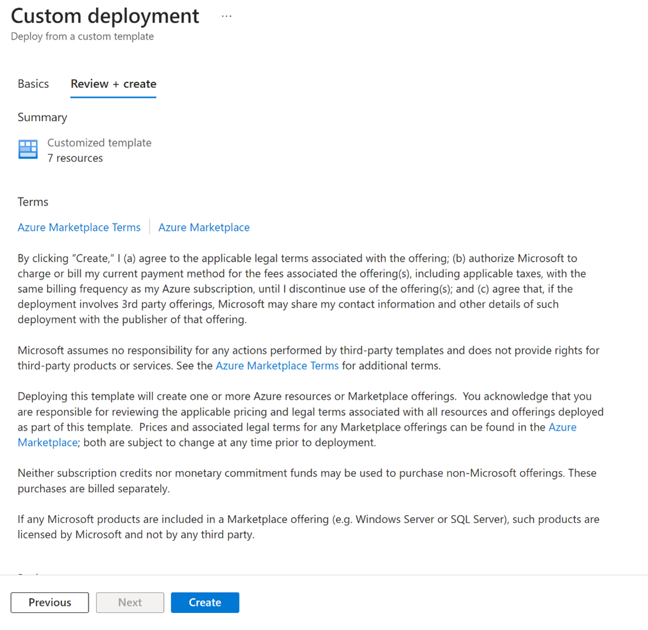The image size is (648, 630).
Task: Click the 7 resources summary text
Action: 74,158
